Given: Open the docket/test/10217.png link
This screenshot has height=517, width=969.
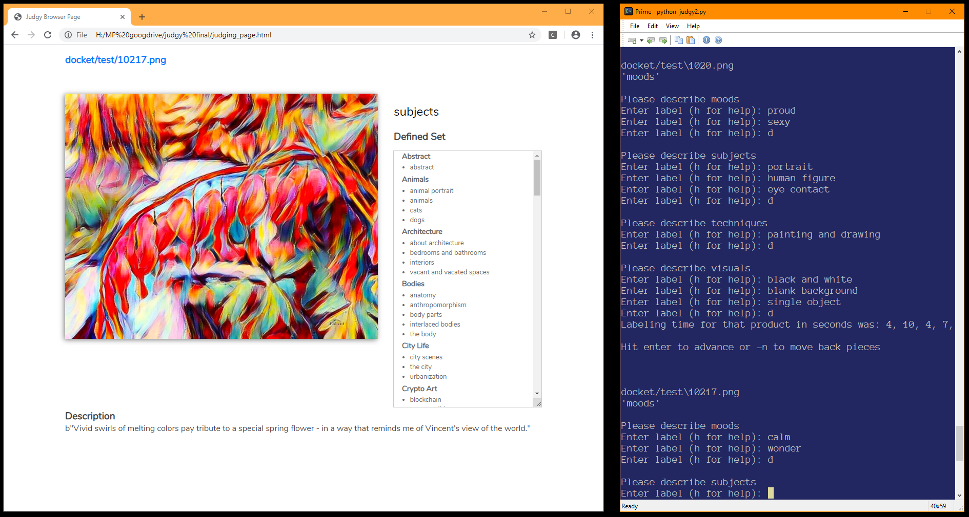Looking at the screenshot, I should [x=115, y=60].
